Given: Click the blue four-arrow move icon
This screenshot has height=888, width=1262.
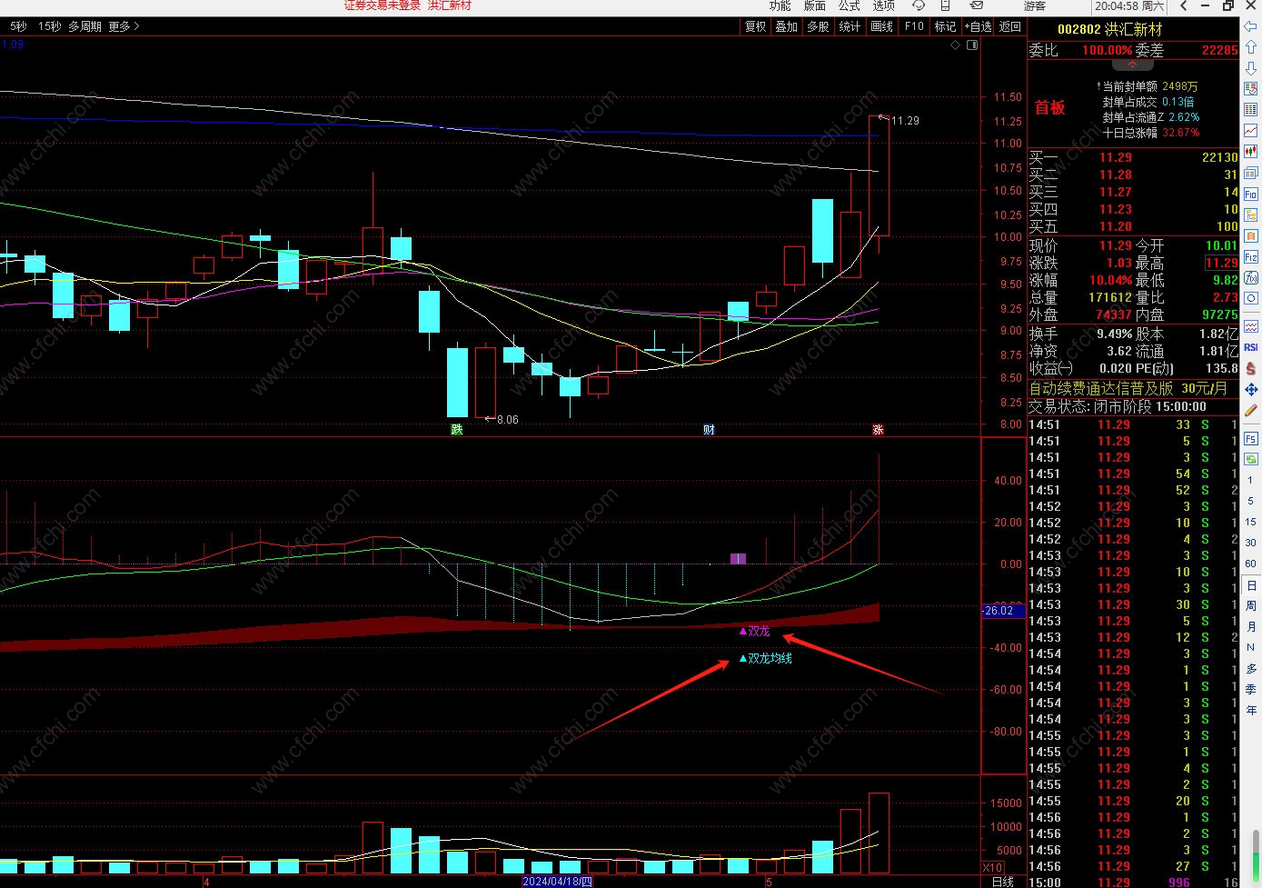Looking at the screenshot, I should [1251, 389].
